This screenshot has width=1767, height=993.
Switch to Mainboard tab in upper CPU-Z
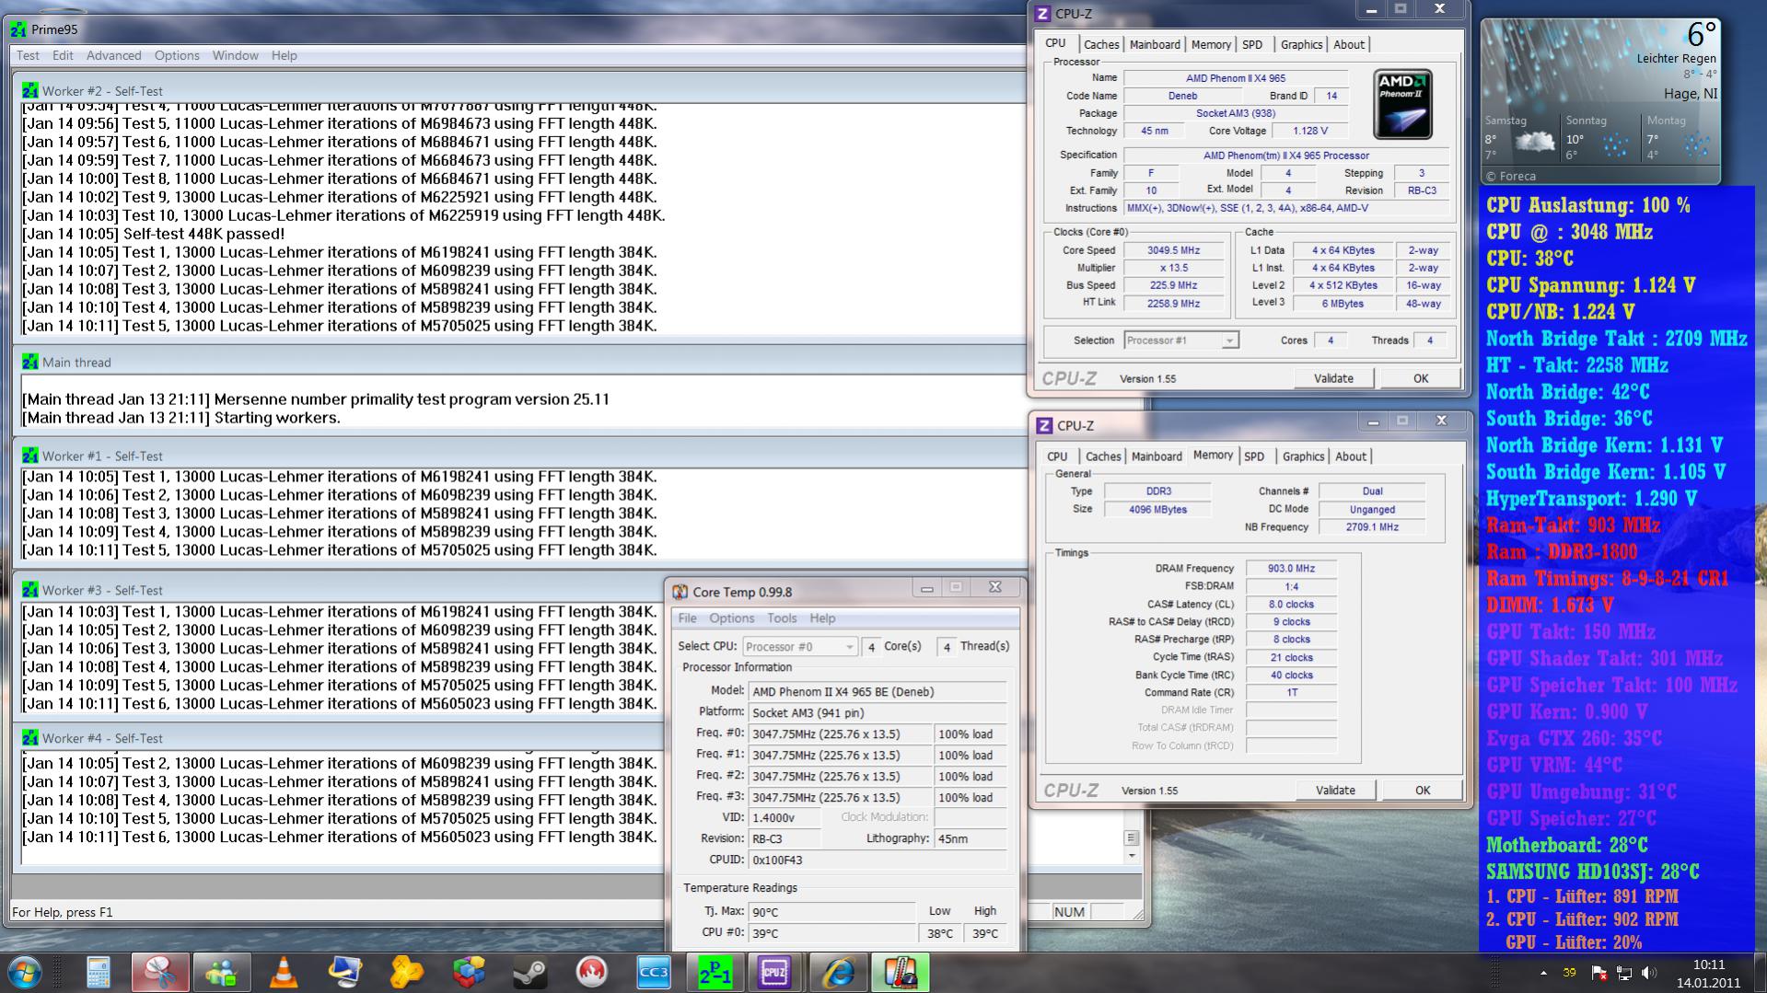click(1155, 44)
